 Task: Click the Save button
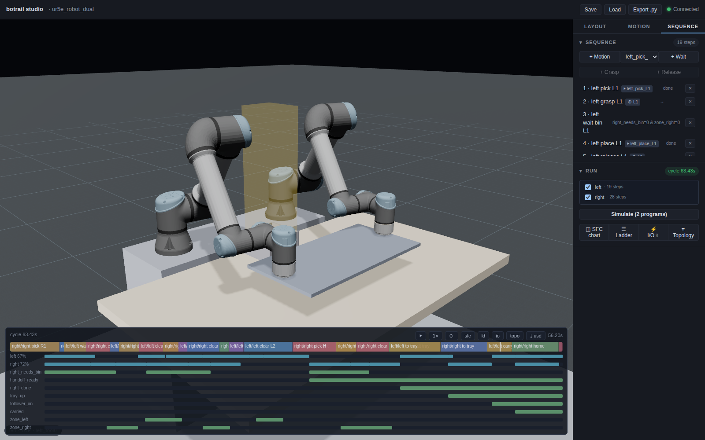click(590, 10)
